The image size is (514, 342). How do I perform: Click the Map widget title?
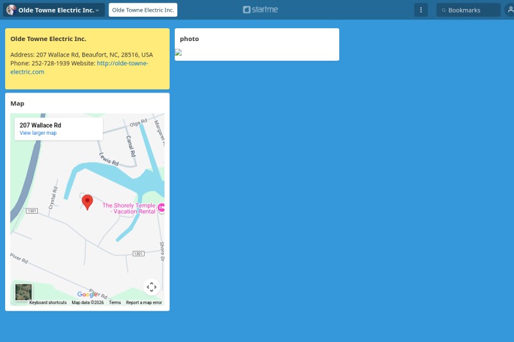point(17,103)
